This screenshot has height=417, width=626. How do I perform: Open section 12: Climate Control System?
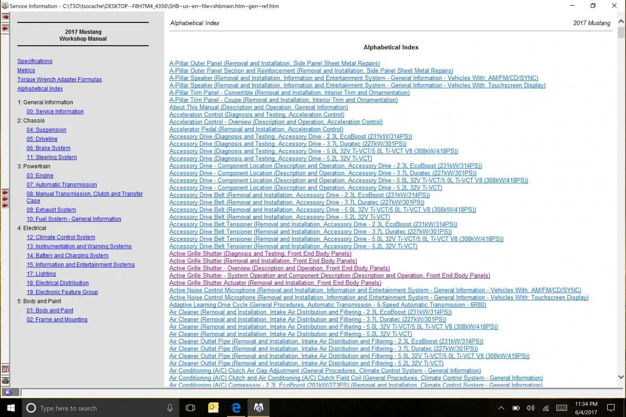[61, 237]
